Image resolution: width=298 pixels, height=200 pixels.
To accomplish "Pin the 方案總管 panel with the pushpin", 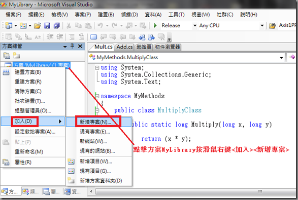I will click(72, 46).
